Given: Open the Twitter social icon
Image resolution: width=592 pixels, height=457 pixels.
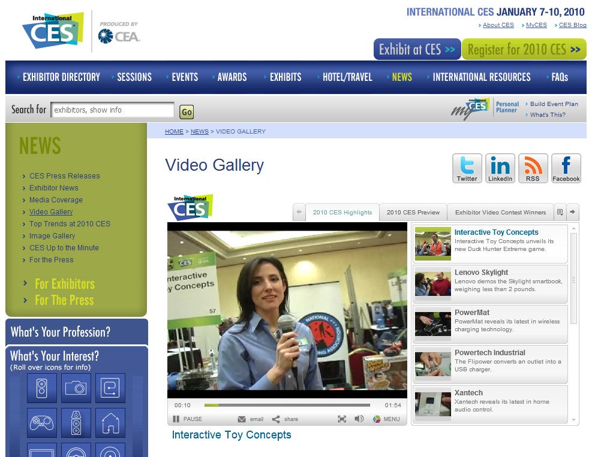Looking at the screenshot, I should click(467, 168).
